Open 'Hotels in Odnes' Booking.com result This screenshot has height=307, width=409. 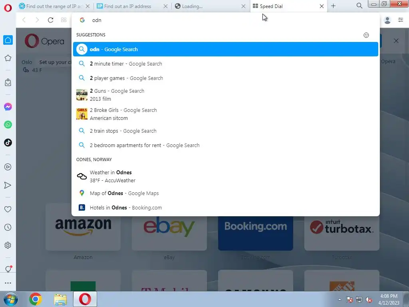(226, 207)
